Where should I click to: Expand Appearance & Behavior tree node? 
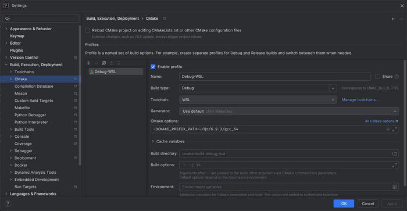pos(6,29)
